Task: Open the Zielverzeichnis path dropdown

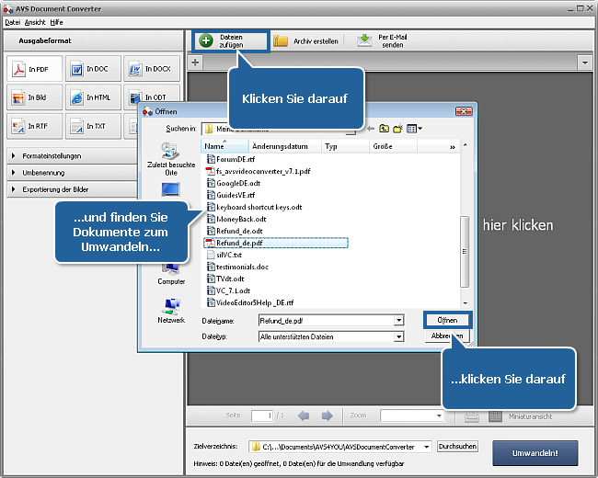Action: (x=426, y=447)
